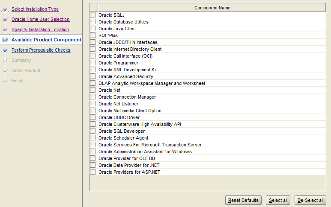331x207 pixels.
Task: Enable the Oracle Database Utilities checkbox
Action: [92, 22]
